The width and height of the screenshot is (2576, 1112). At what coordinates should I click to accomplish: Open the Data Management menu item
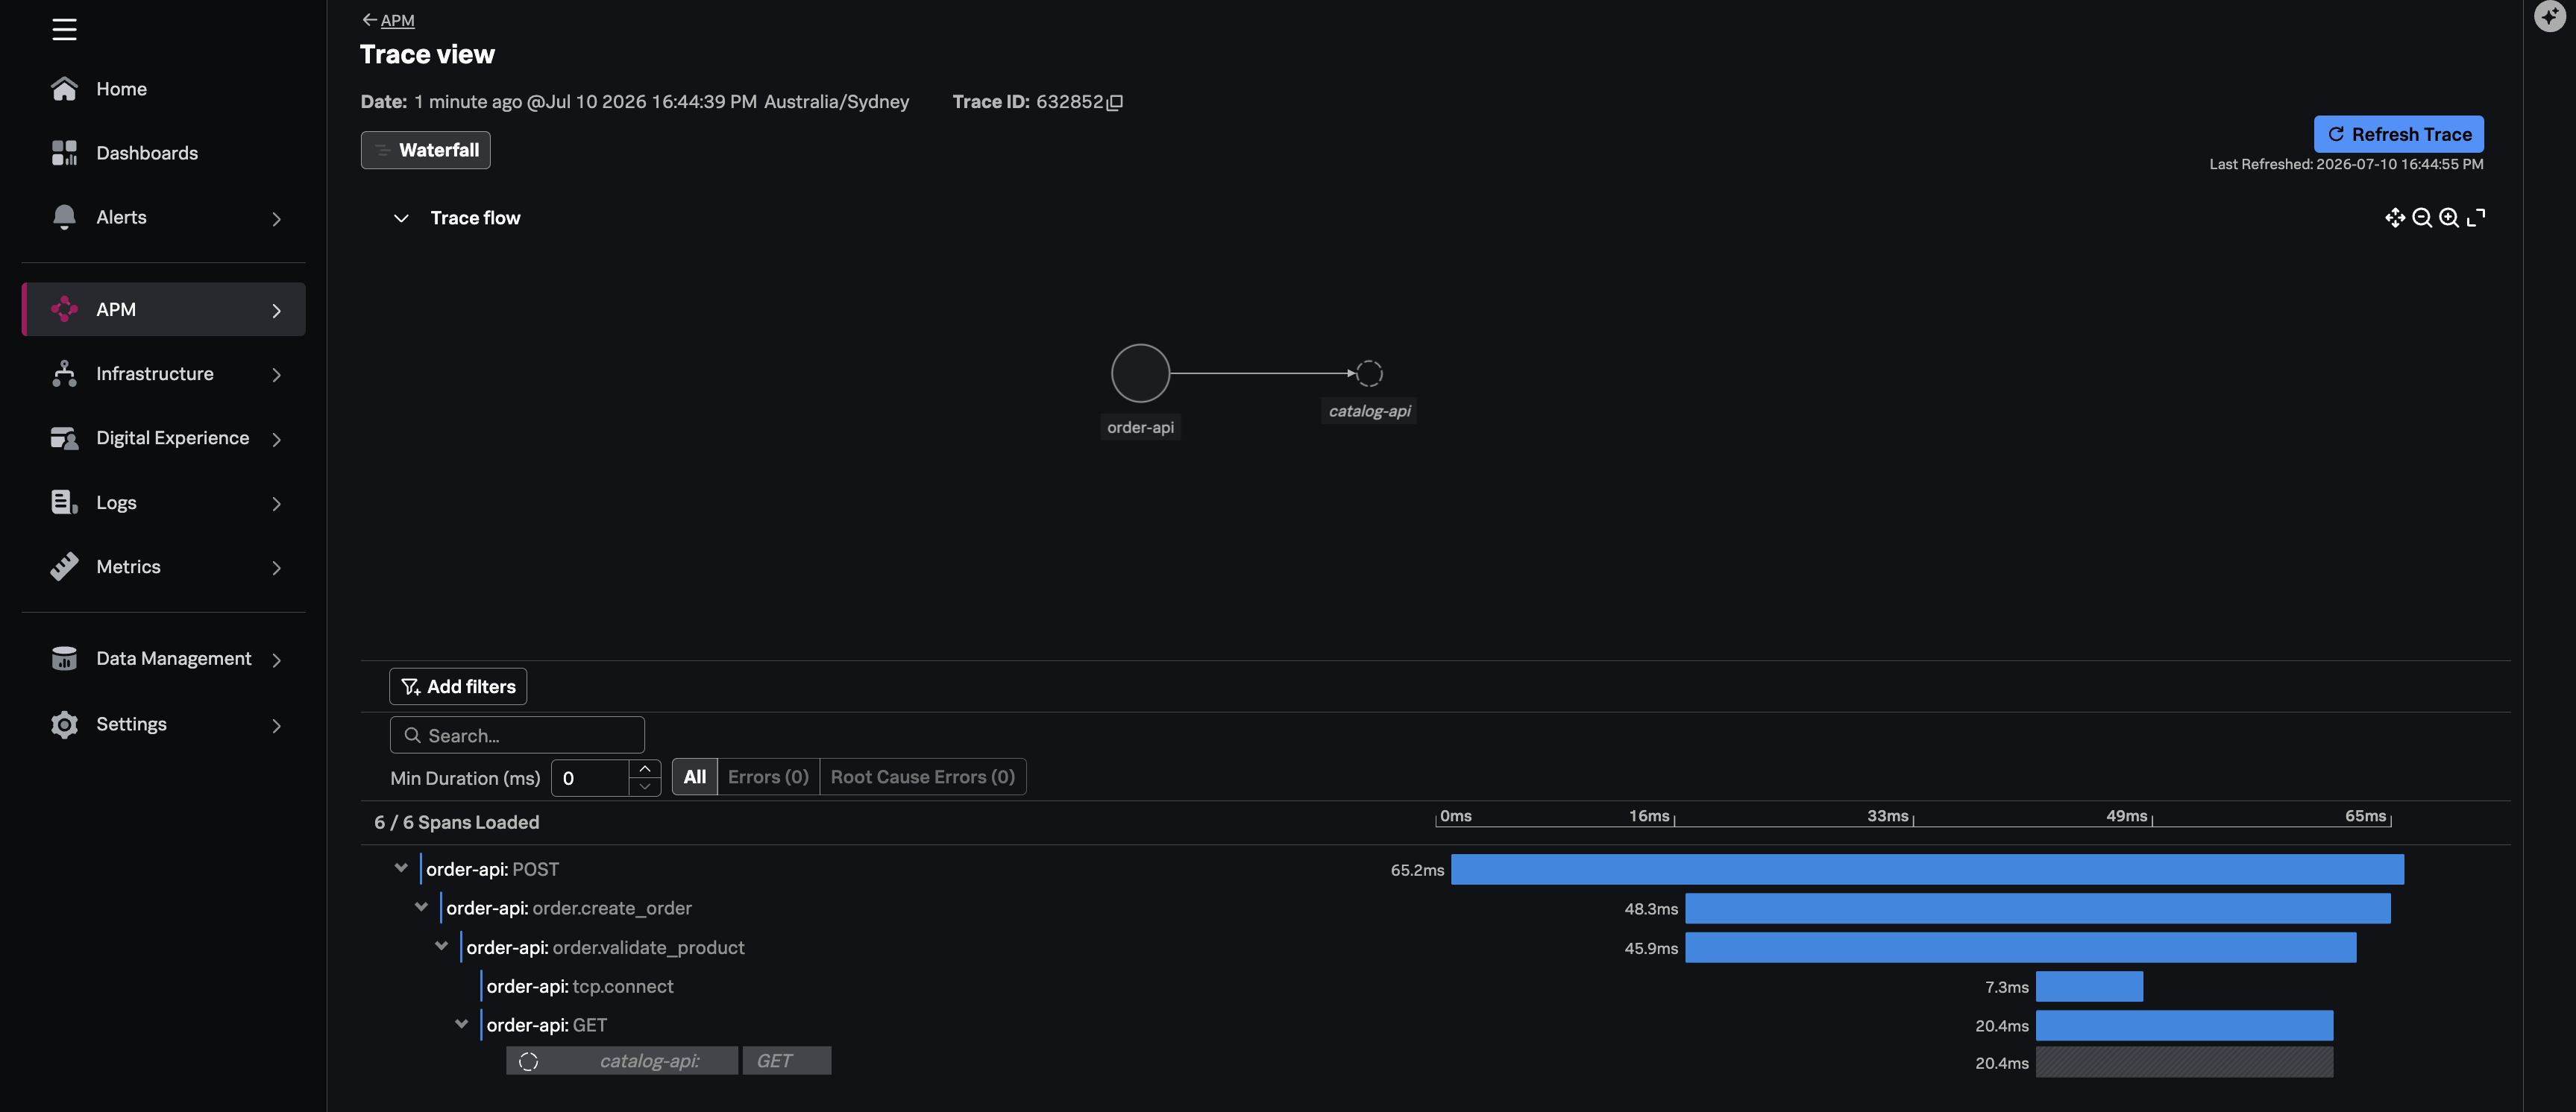click(x=174, y=658)
